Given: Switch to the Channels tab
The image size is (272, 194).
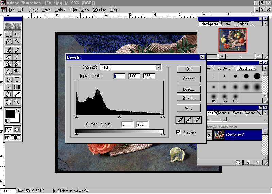Looking at the screenshot, I should point(223,113).
